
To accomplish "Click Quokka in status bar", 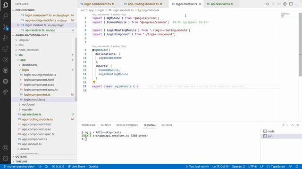I will (x=93, y=167).
